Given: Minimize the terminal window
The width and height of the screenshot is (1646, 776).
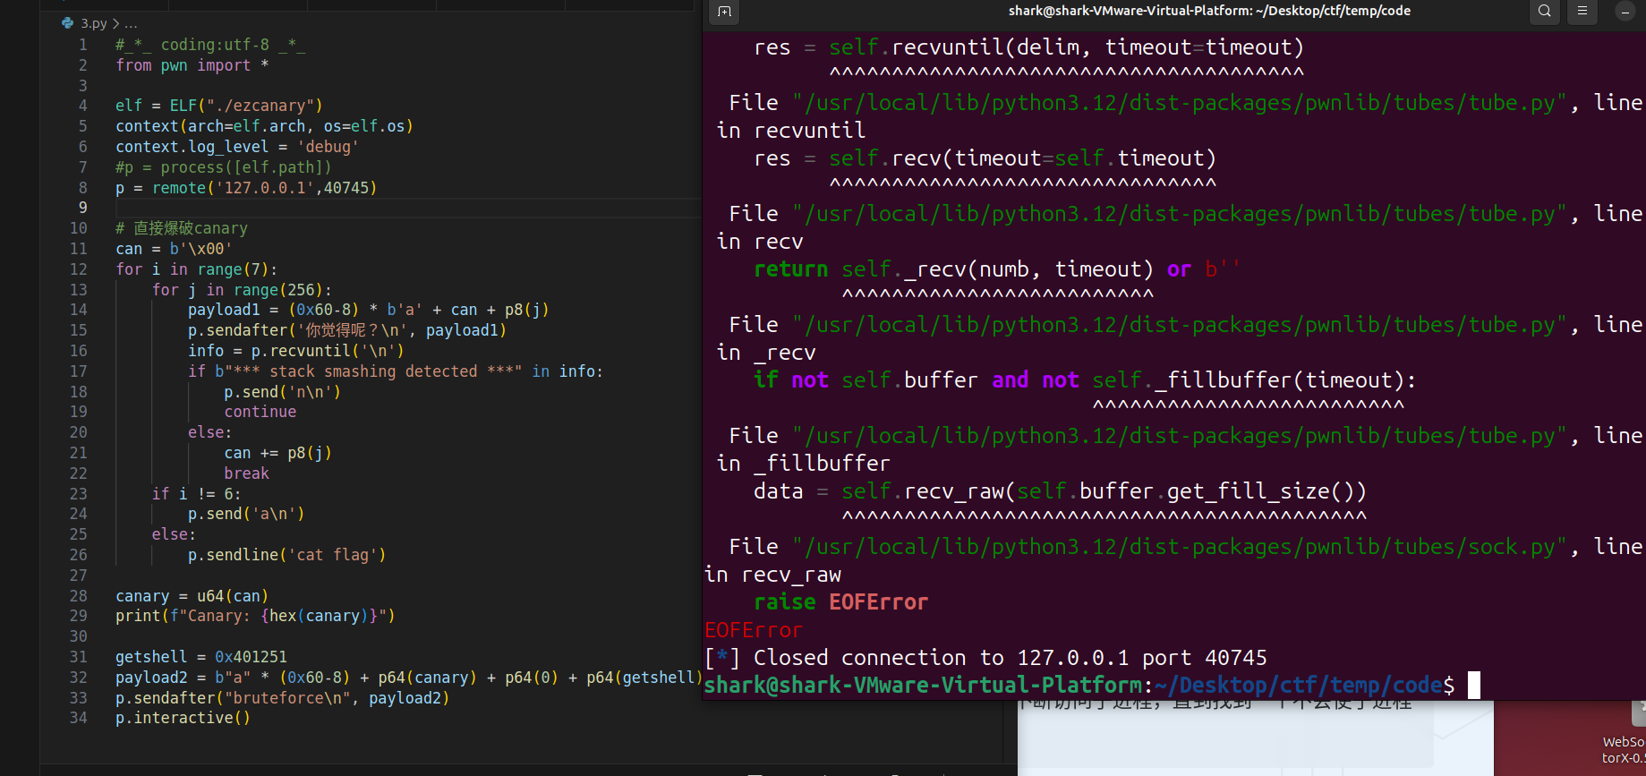Looking at the screenshot, I should 1625,12.
